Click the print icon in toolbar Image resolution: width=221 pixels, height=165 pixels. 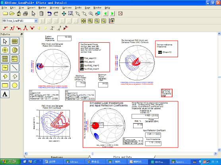point(25,13)
